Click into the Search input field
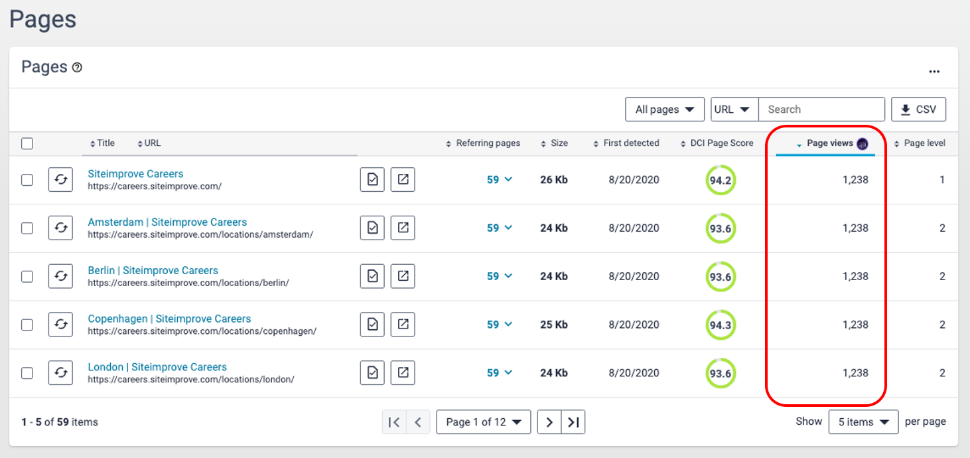This screenshot has height=458, width=970. [x=821, y=110]
